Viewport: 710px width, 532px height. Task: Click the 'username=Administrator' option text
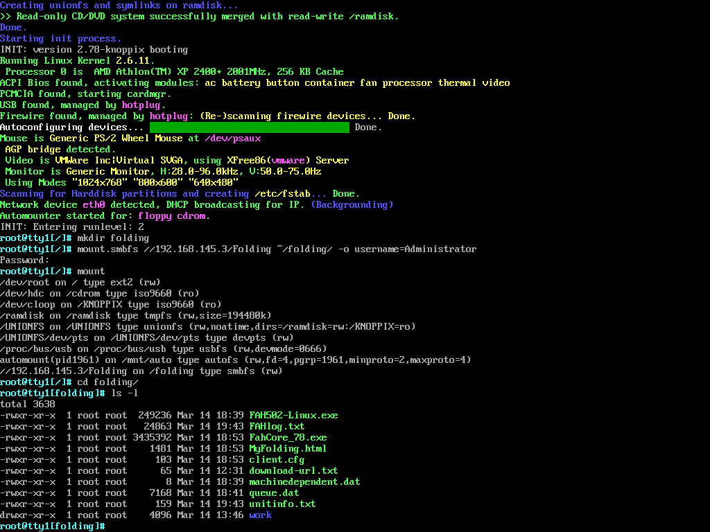416,249
